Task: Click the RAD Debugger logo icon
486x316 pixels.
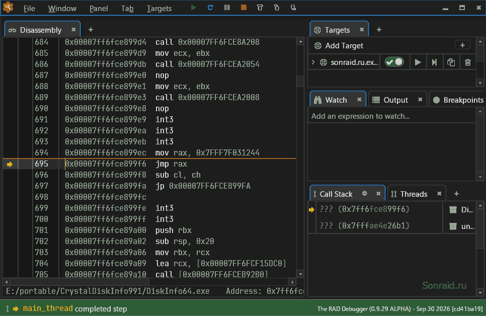Action: click(x=8, y=8)
